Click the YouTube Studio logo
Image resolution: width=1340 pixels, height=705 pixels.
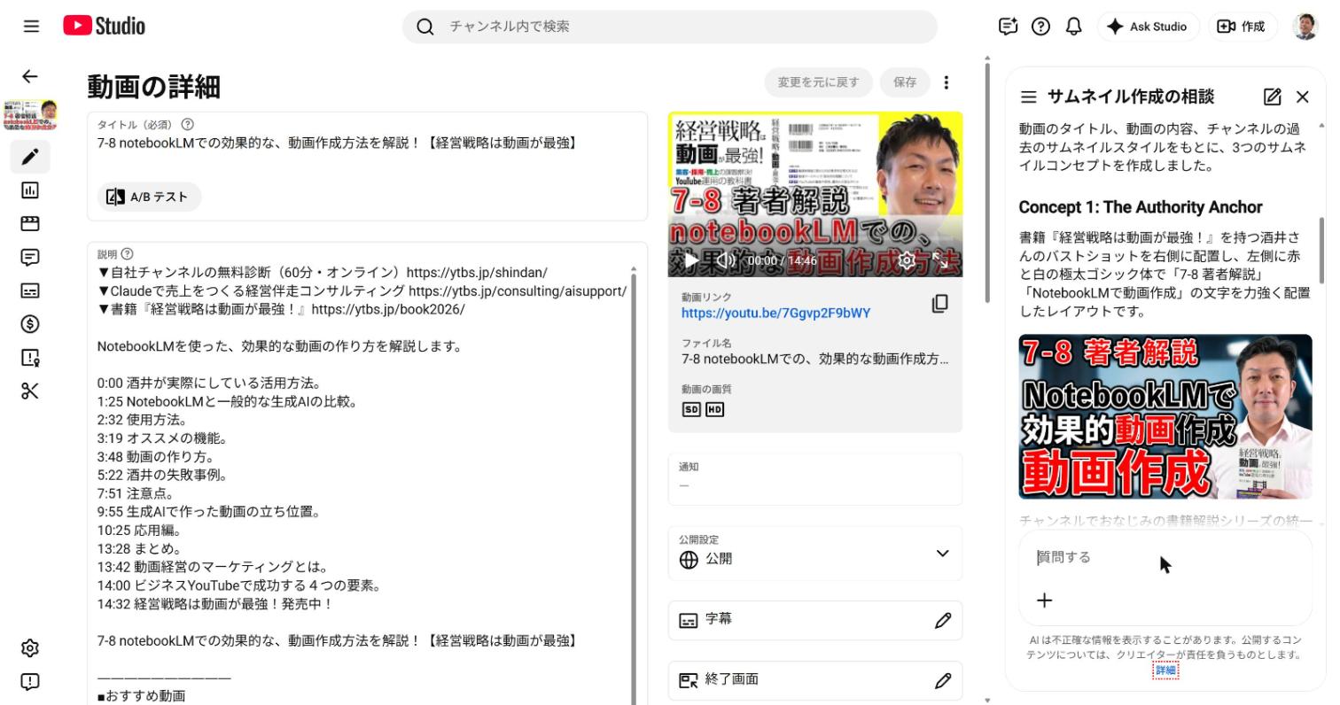pos(105,27)
